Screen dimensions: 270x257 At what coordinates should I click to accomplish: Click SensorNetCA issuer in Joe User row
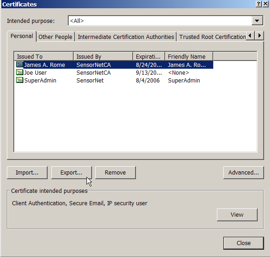(94, 72)
